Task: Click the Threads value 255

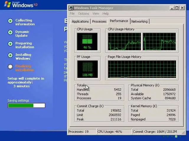Action: (x=118, y=94)
